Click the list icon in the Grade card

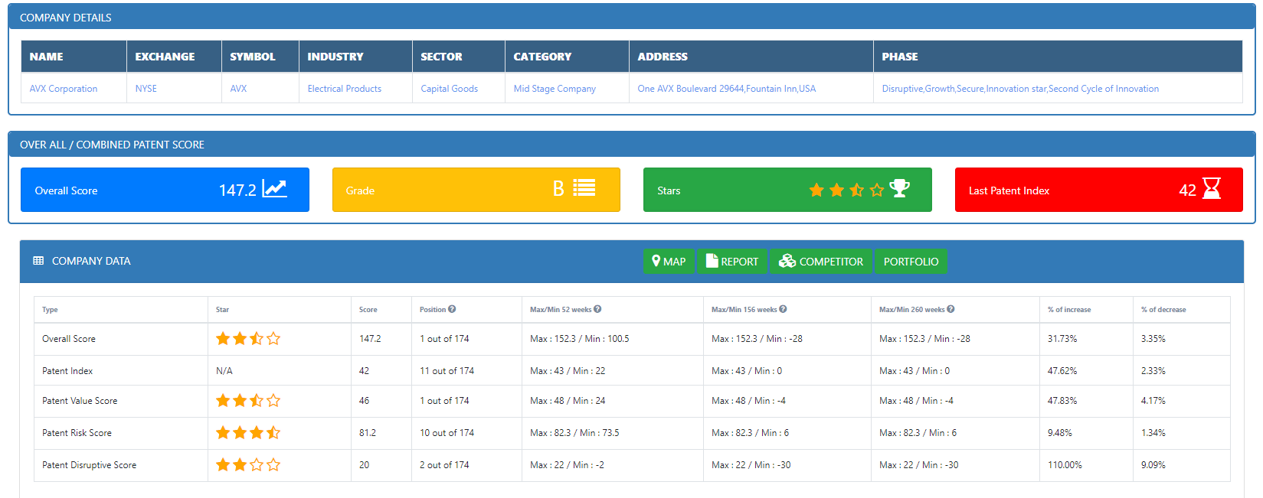click(584, 188)
